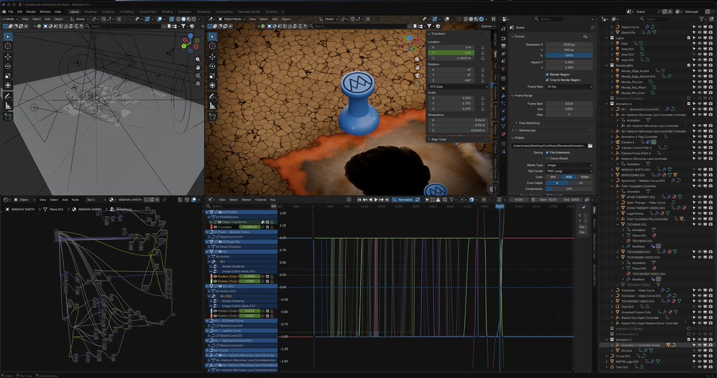Select the Legal Notice row in the Outliner

(x=635, y=213)
